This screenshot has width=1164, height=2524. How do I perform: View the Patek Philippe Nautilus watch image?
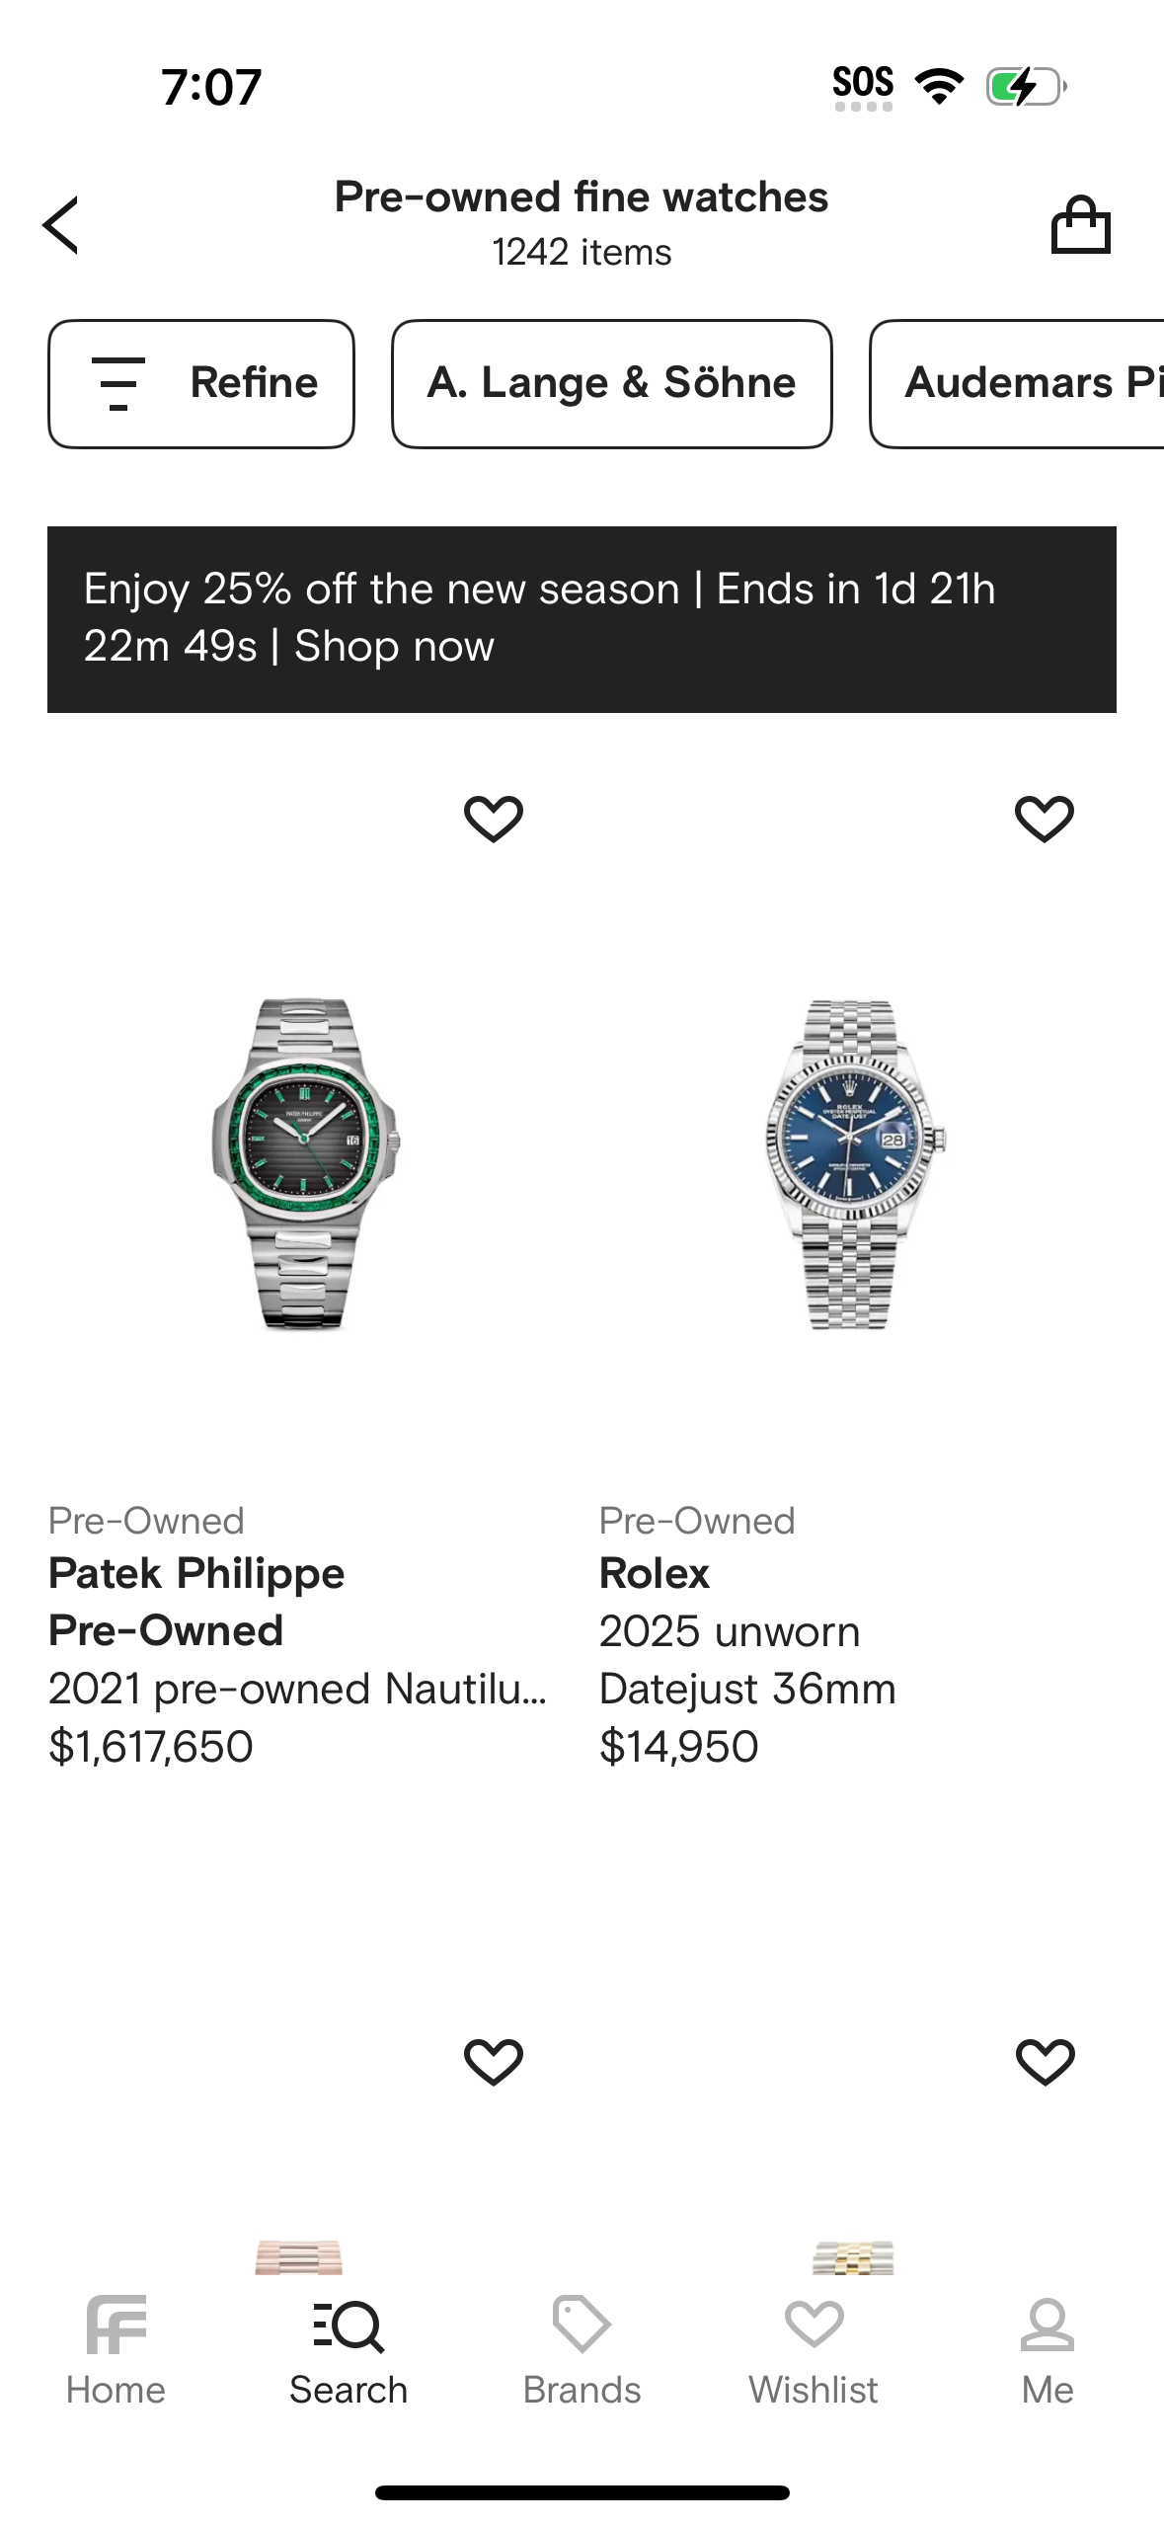coord(306,1163)
